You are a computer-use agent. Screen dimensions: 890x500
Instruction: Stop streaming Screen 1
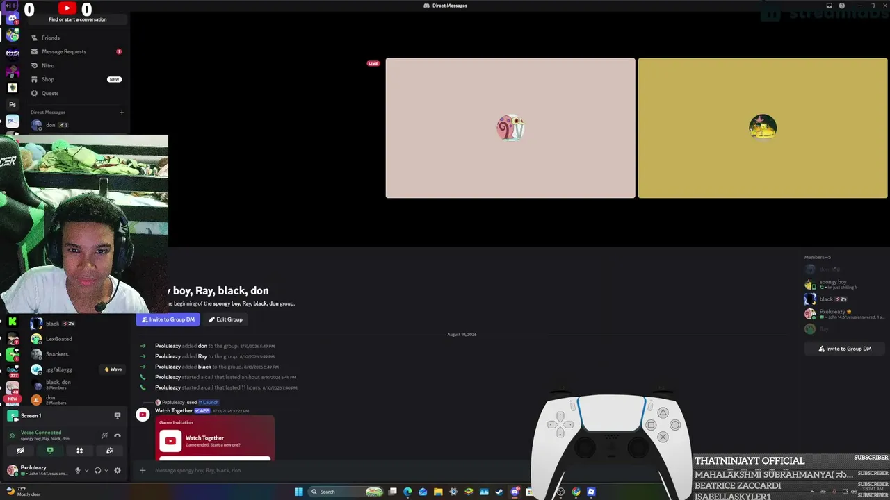coord(118,415)
